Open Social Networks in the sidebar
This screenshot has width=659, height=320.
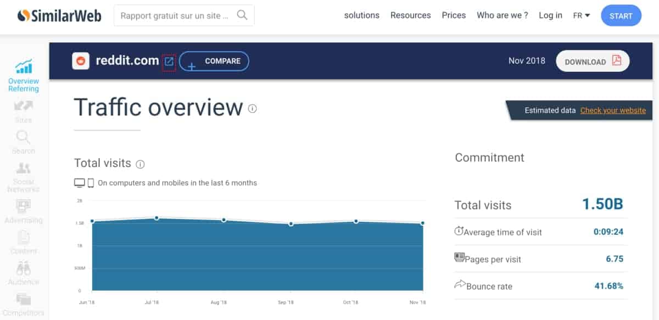24,169
